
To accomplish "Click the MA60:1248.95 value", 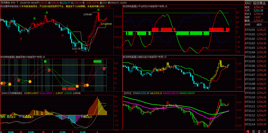I will (188, 93).
